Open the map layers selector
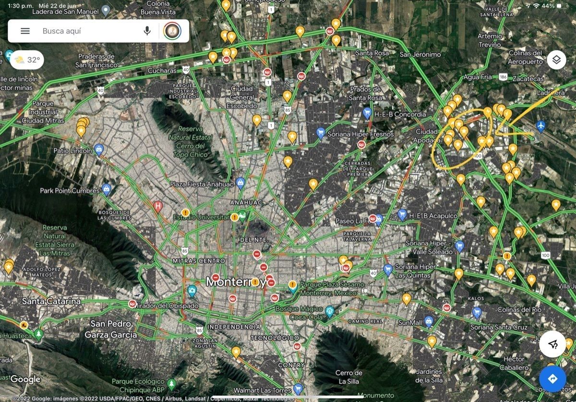 click(556, 60)
